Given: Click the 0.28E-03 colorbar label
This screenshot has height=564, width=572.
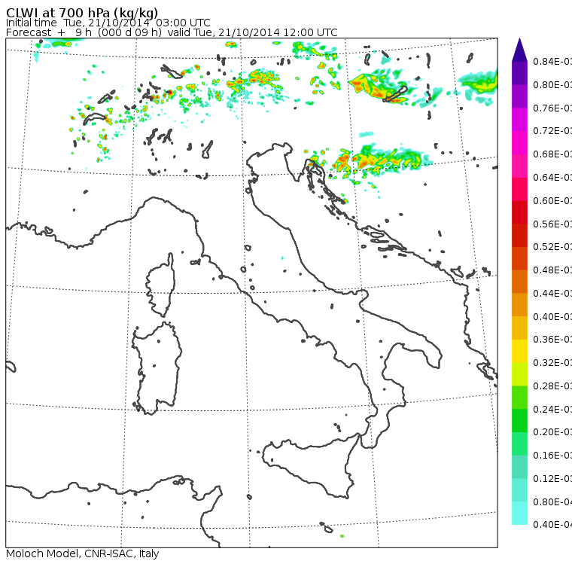Looking at the screenshot, I should (552, 386).
